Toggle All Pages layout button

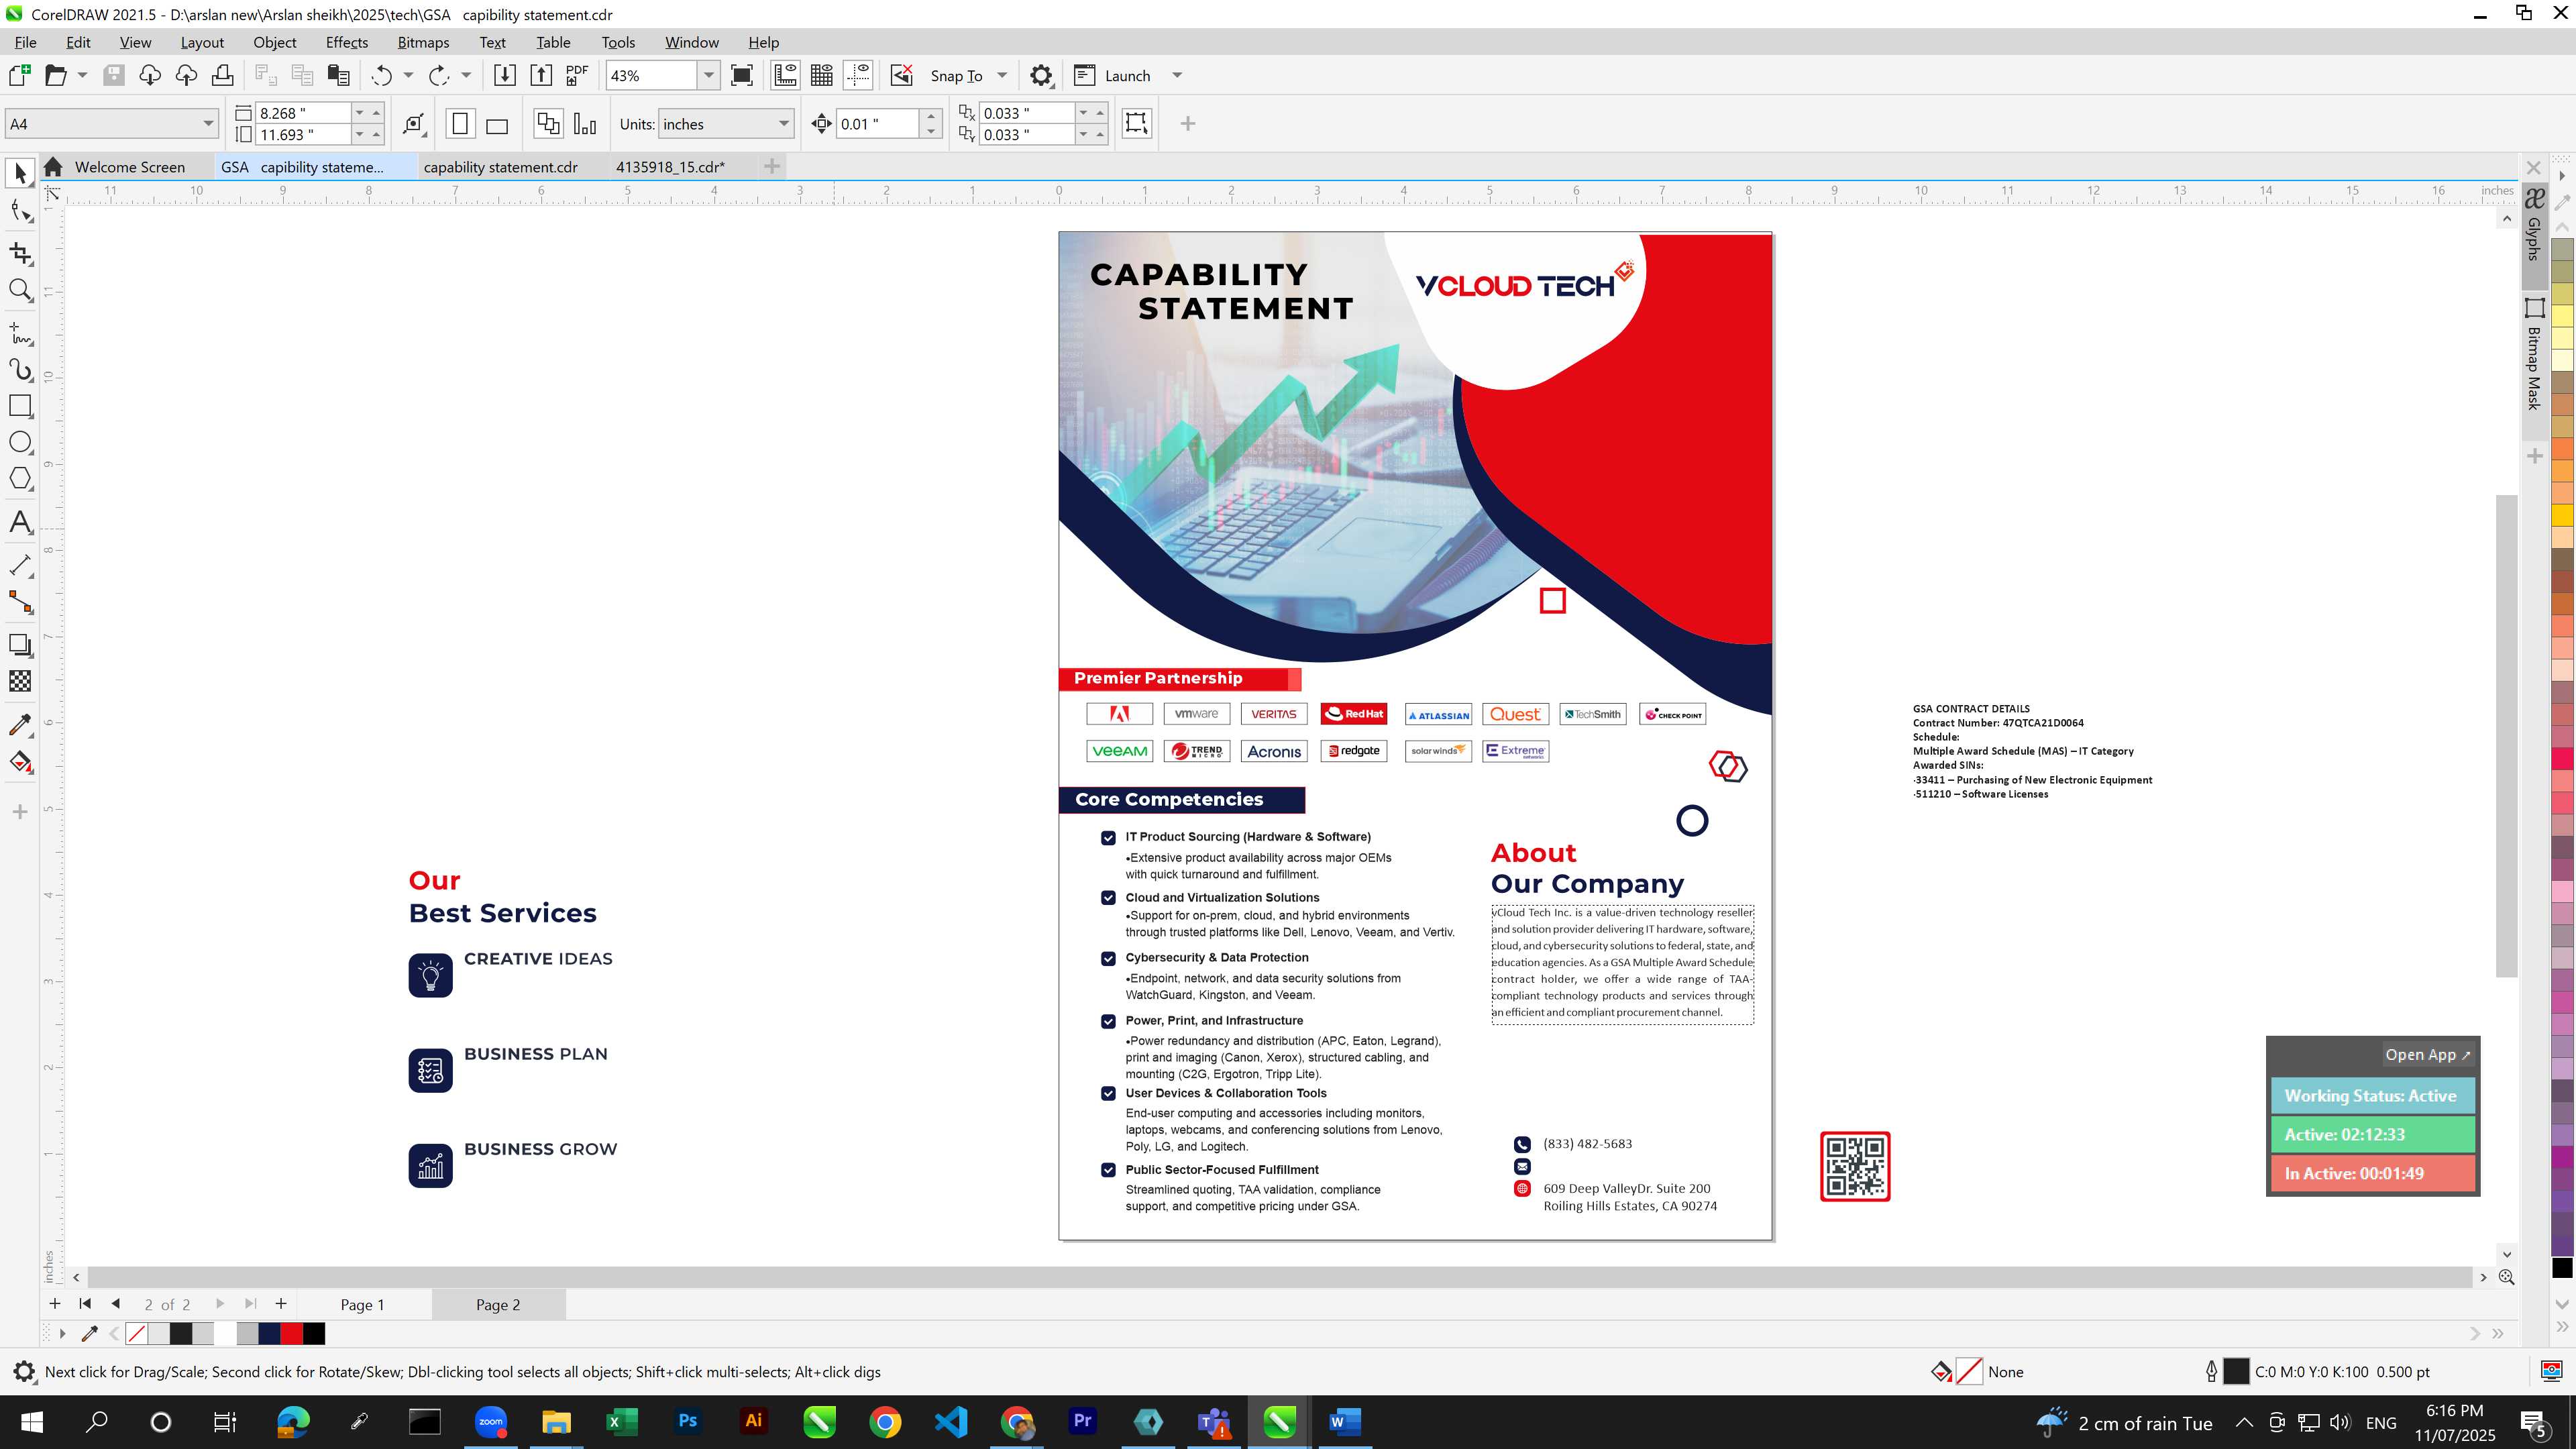click(x=548, y=124)
